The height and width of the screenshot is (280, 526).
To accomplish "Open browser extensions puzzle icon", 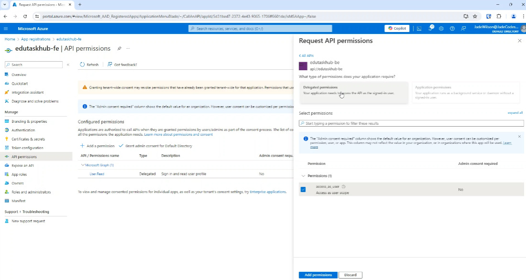I will 499,16.
